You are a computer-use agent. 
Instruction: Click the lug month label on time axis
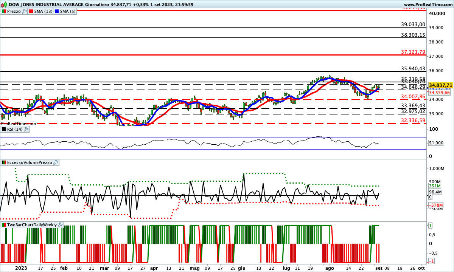[x=286, y=268]
